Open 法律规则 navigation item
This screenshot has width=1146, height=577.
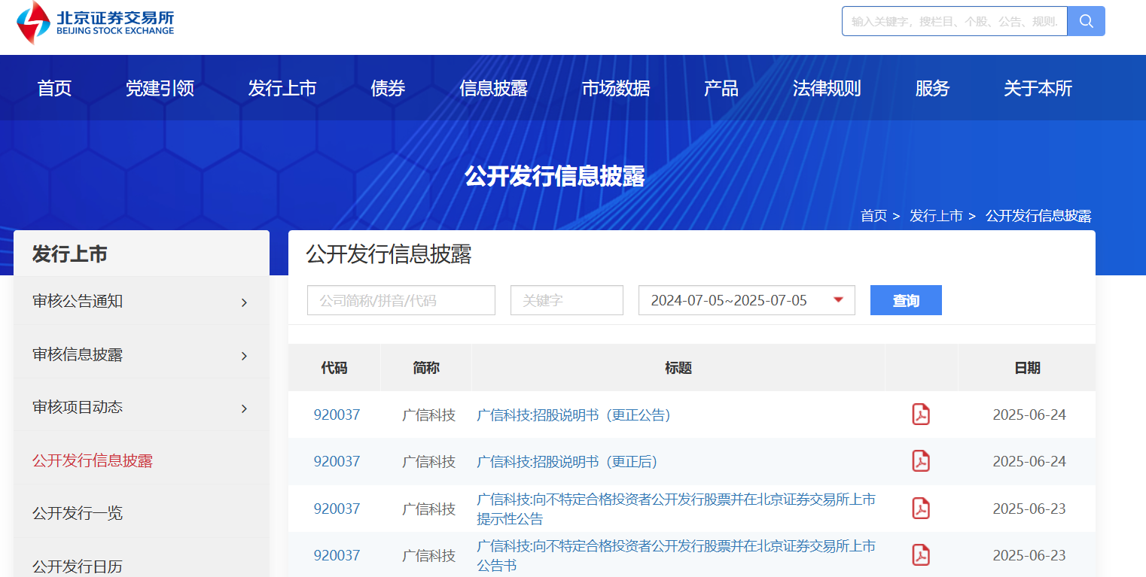[827, 89]
